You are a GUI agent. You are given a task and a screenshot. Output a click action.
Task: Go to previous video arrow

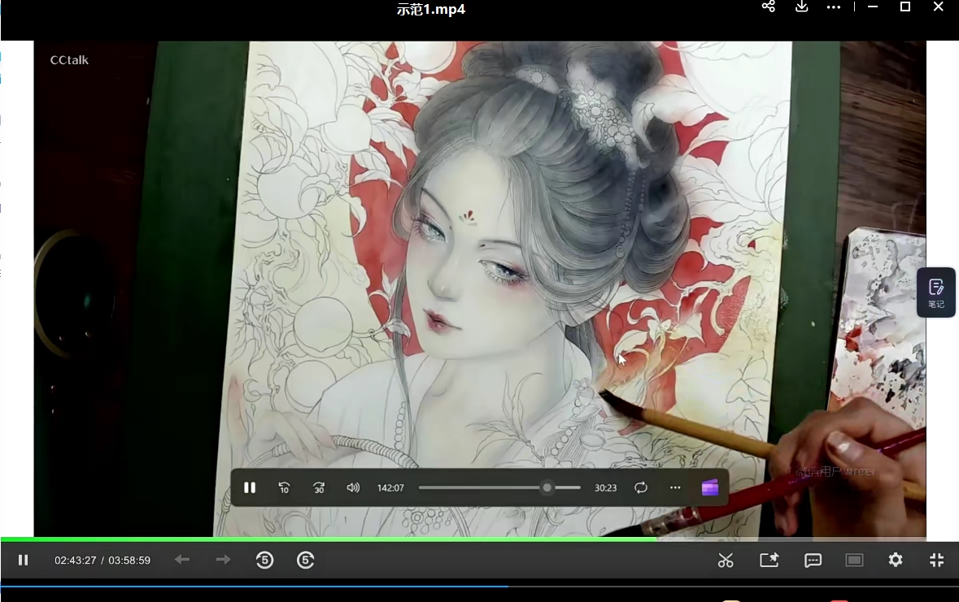point(182,560)
